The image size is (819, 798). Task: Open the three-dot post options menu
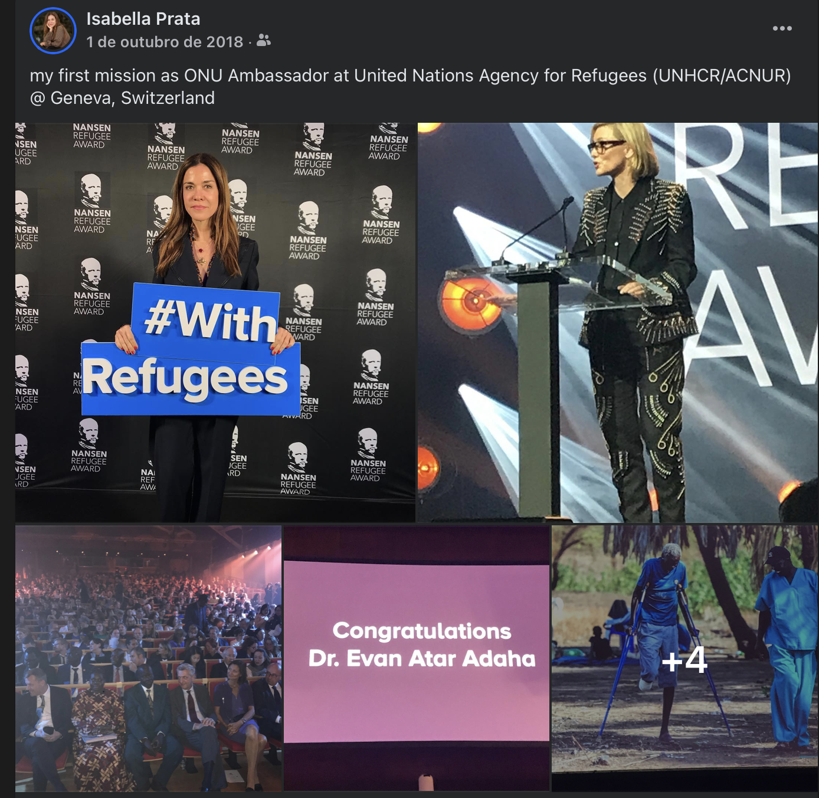pyautogui.click(x=782, y=28)
